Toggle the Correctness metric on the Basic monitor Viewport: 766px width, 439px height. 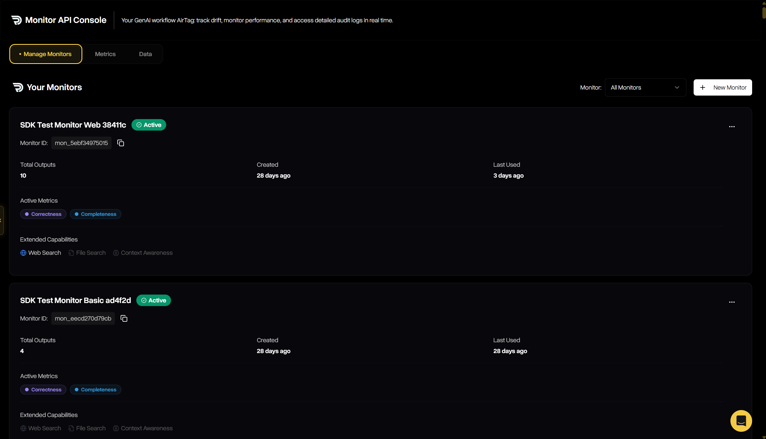pyautogui.click(x=43, y=389)
